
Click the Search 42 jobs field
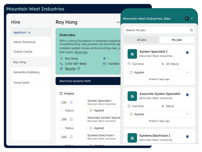(x=159, y=30)
